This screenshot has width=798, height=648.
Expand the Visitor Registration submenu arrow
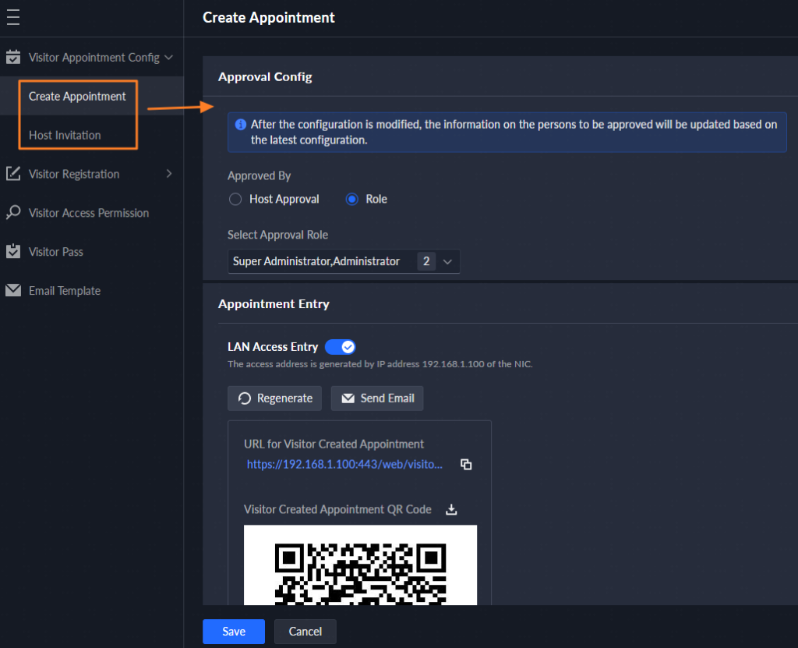pos(169,174)
